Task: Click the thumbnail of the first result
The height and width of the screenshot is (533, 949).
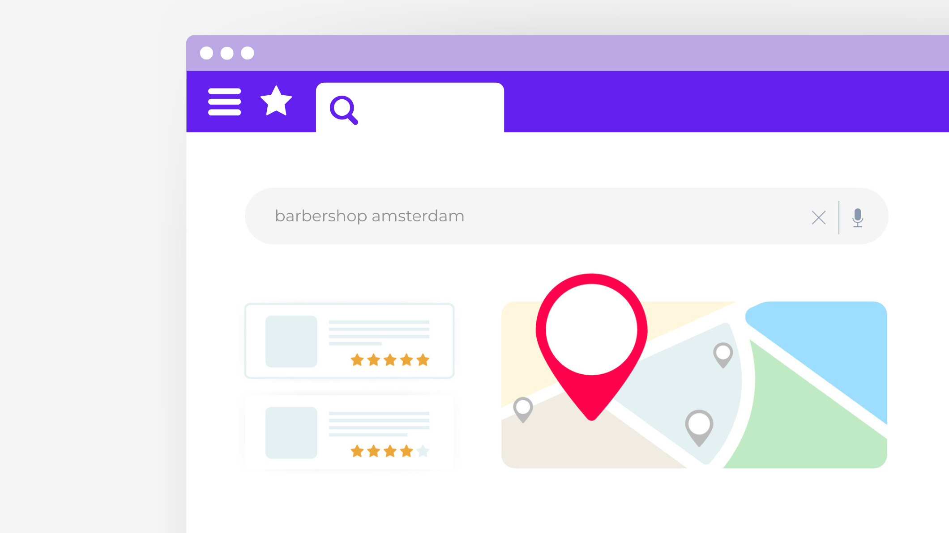Action: click(291, 341)
